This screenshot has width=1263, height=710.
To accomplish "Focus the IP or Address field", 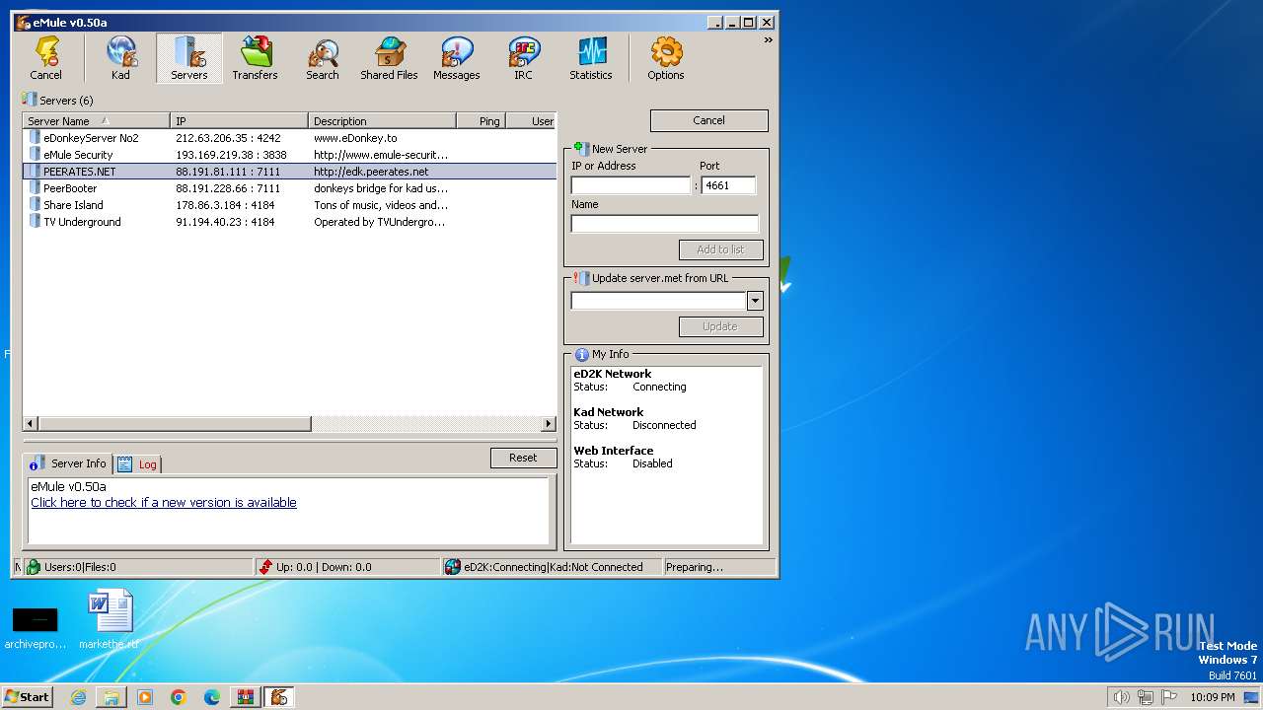I will coord(631,185).
